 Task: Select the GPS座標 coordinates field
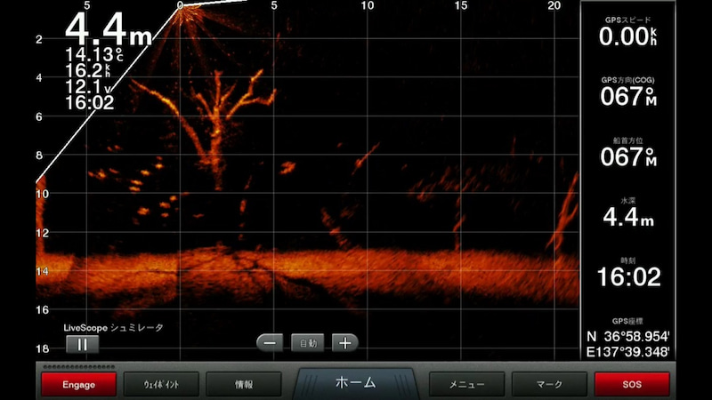627,338
